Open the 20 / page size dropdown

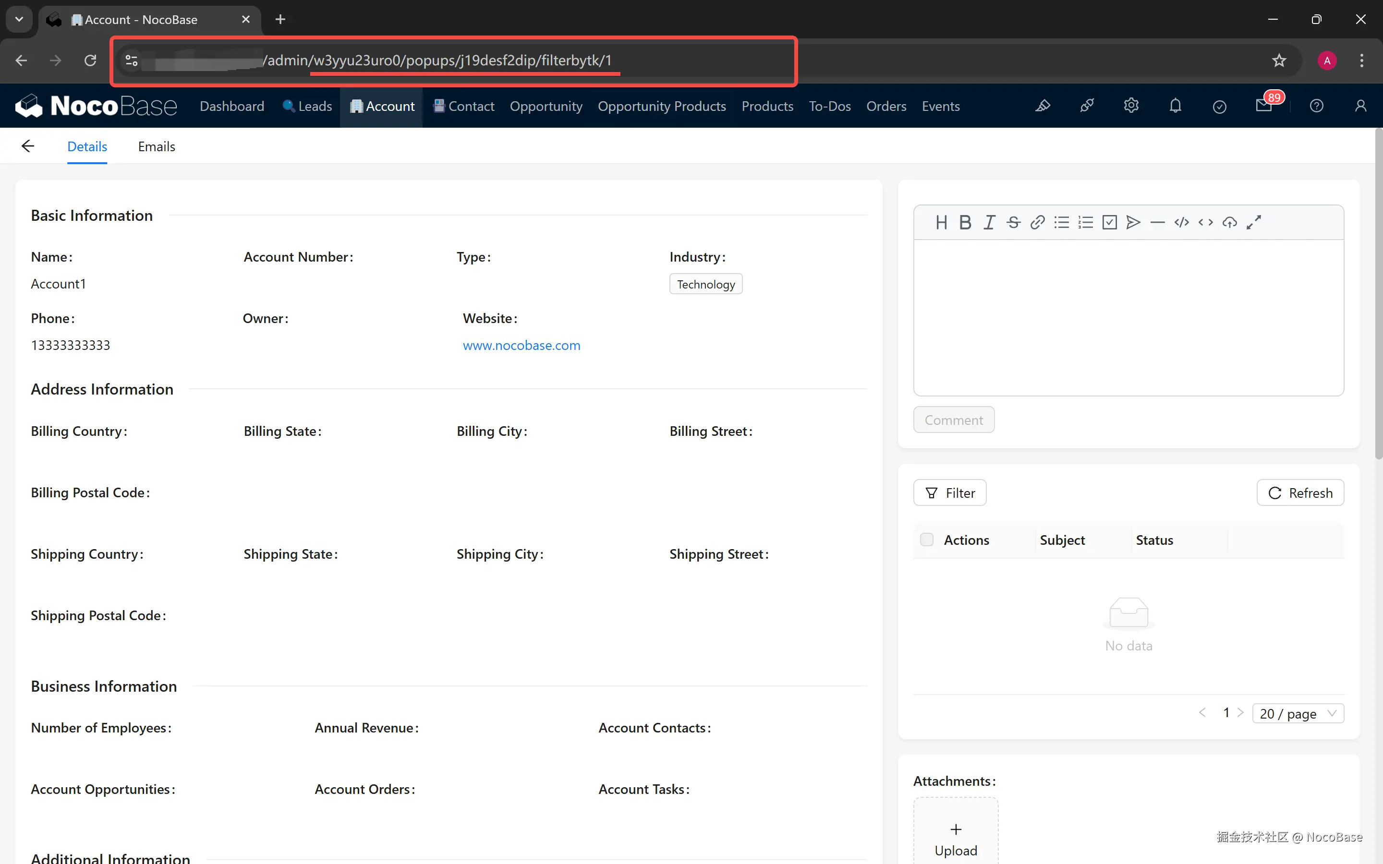(x=1297, y=713)
